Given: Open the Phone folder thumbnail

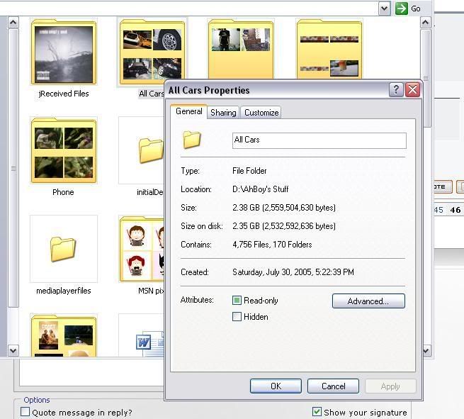Looking at the screenshot, I should coord(63,151).
